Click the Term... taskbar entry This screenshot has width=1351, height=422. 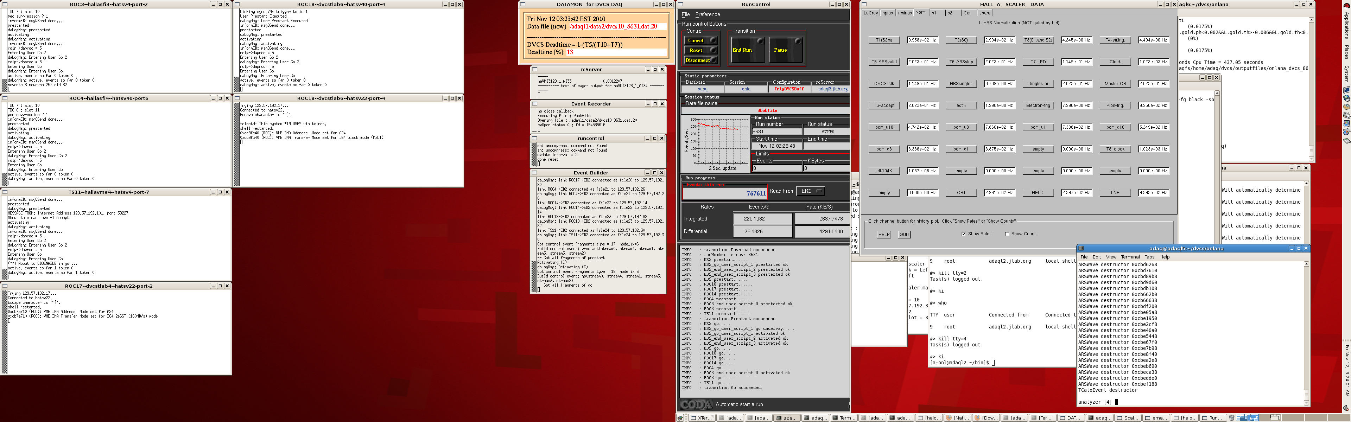tap(843, 418)
